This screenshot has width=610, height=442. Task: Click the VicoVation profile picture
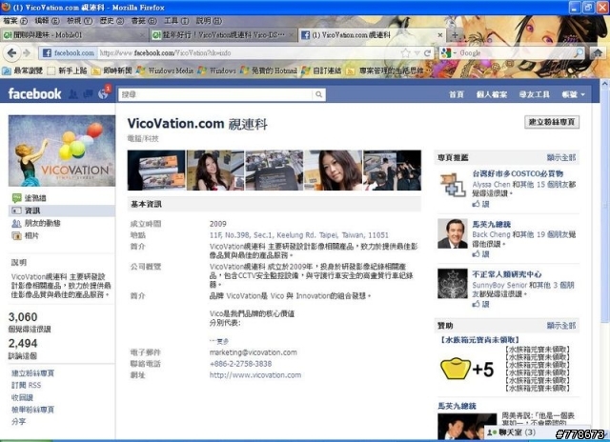tap(62, 151)
